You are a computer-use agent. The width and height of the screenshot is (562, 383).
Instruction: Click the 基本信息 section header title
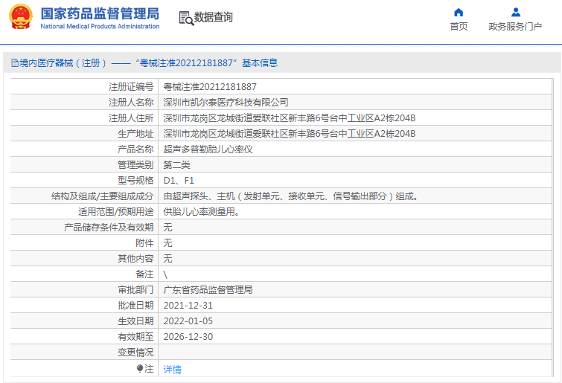[x=260, y=63]
